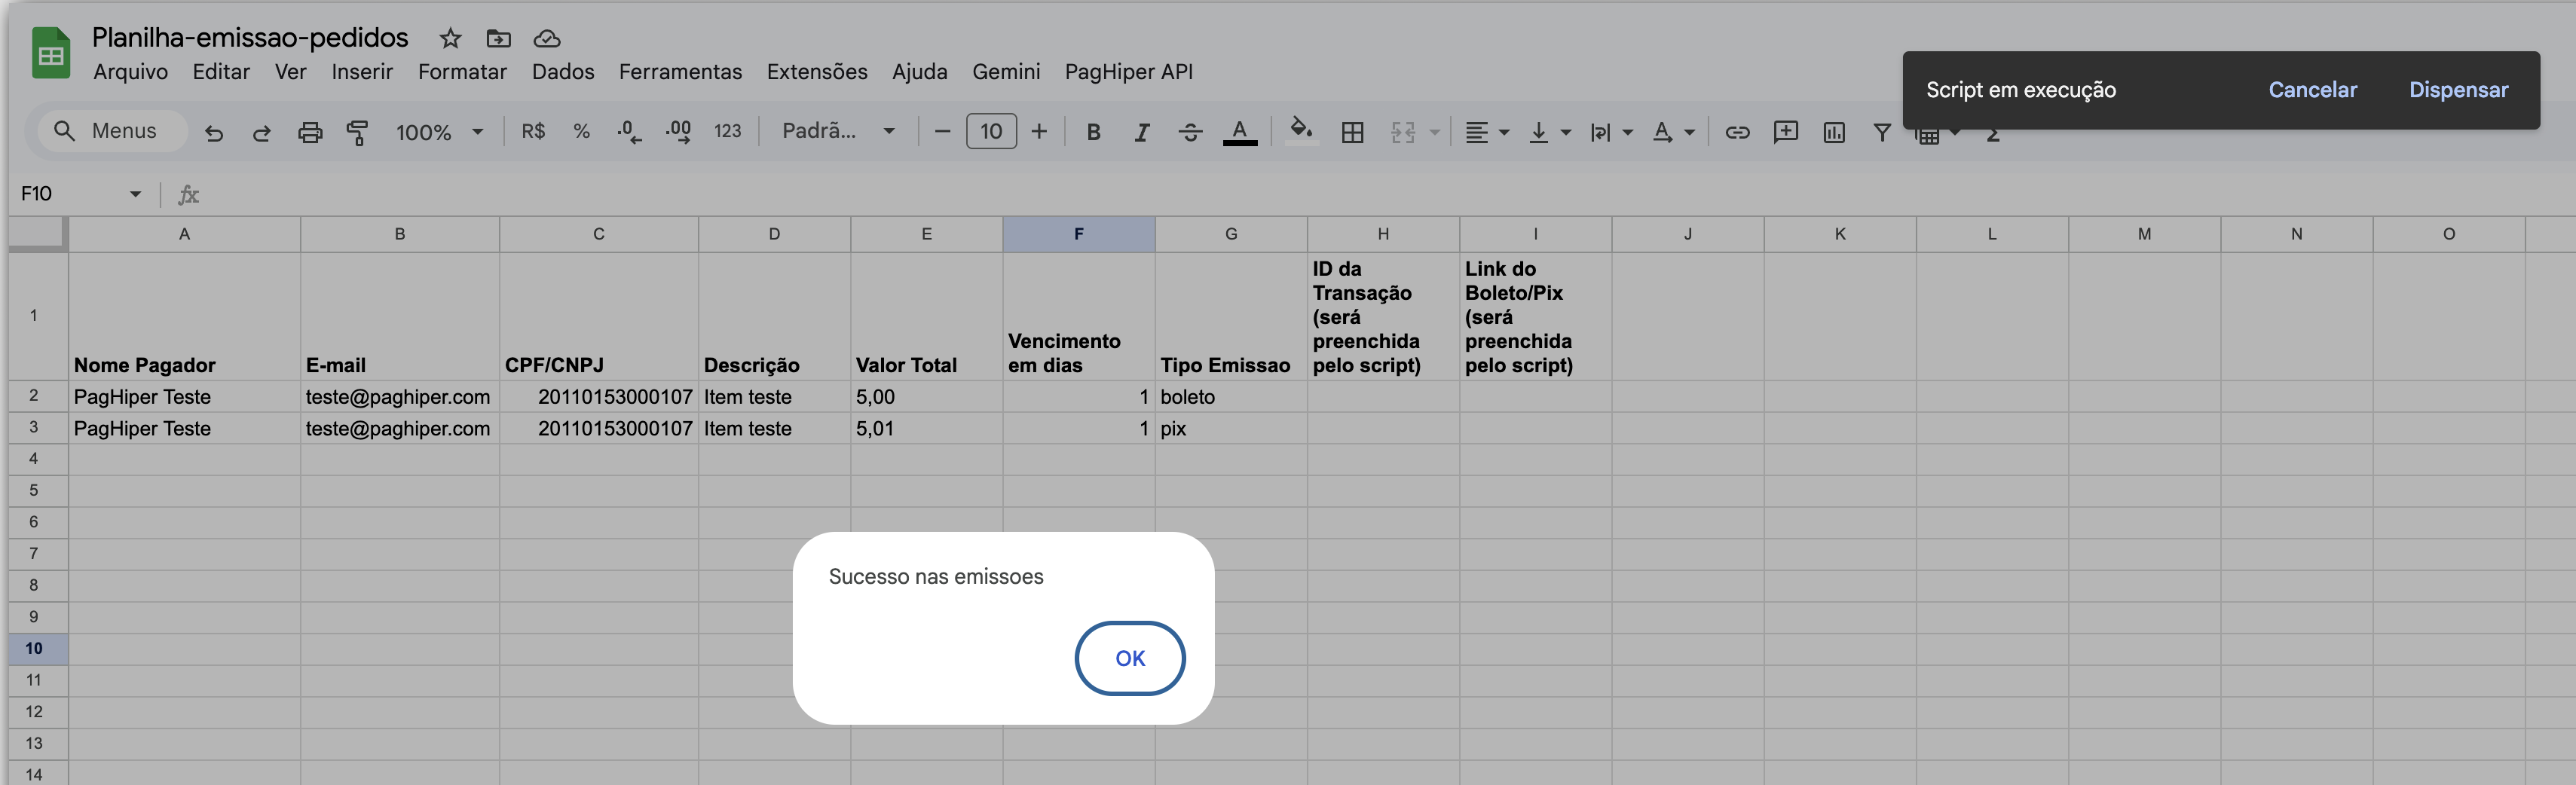2576x785 pixels.
Task: Click OK in the Sucesso nas emissoes dialog
Action: tap(1130, 658)
